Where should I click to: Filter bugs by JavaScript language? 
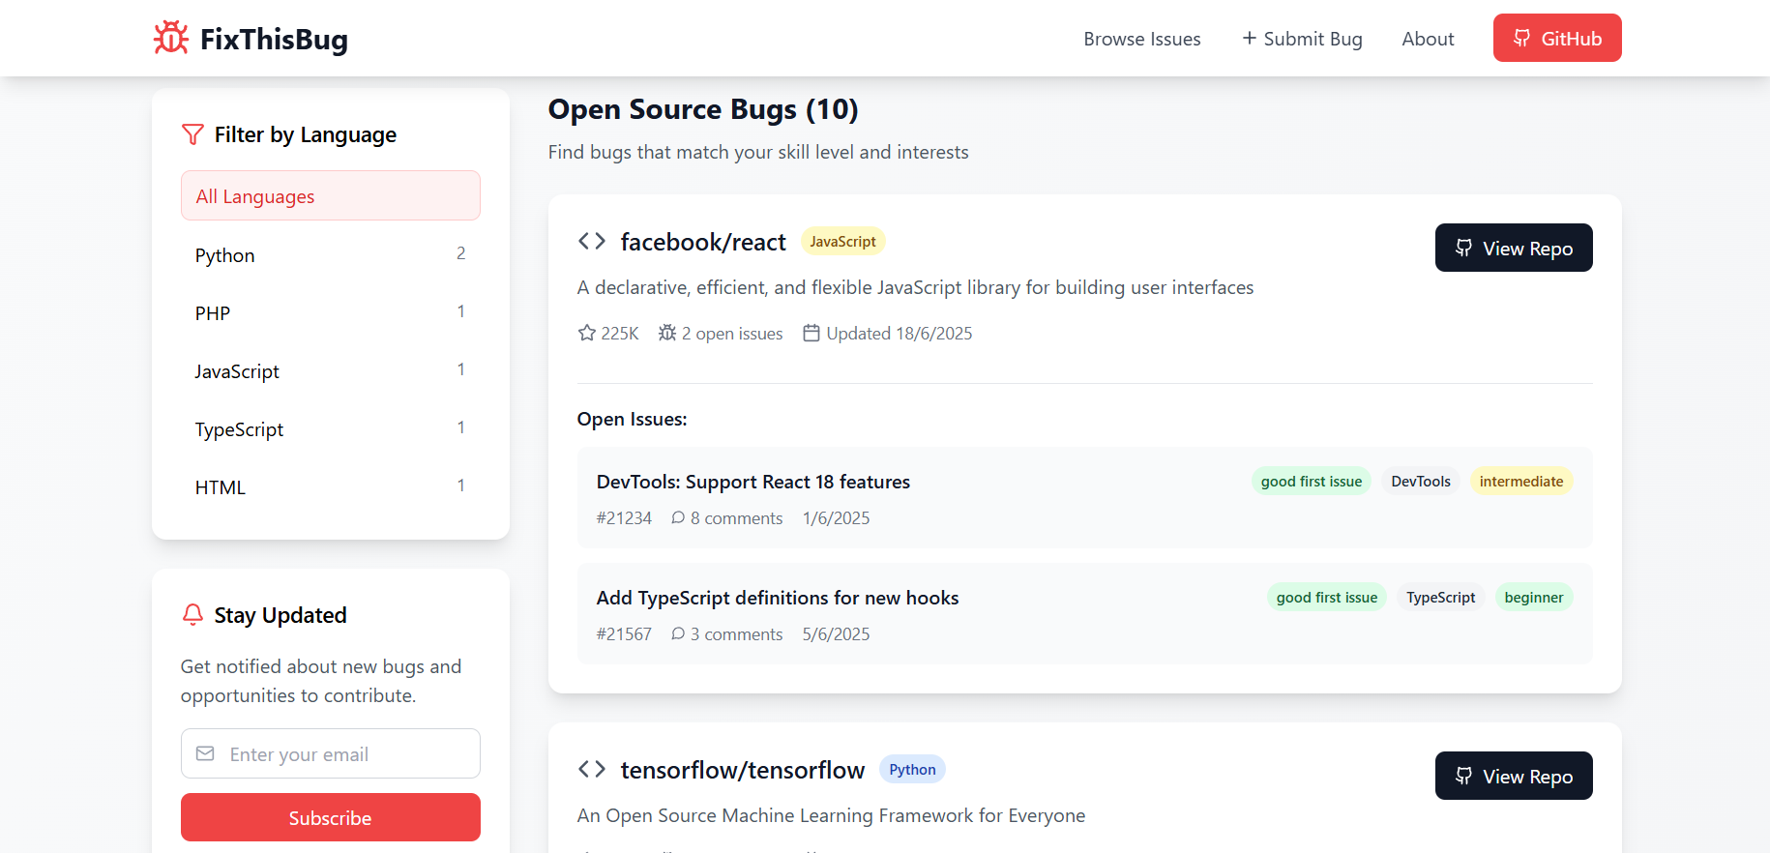coord(331,370)
